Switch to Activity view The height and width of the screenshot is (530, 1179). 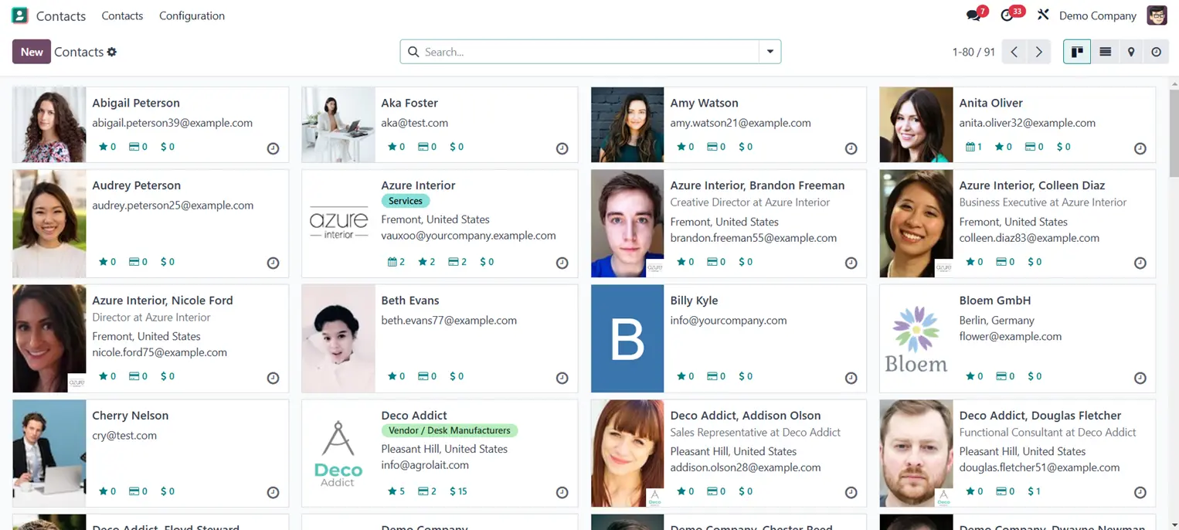pos(1157,52)
